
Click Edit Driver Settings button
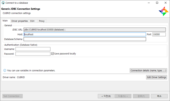coord(156,77)
